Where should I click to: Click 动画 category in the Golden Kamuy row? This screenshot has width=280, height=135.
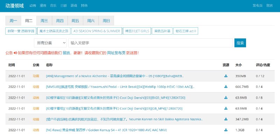coord(36,130)
